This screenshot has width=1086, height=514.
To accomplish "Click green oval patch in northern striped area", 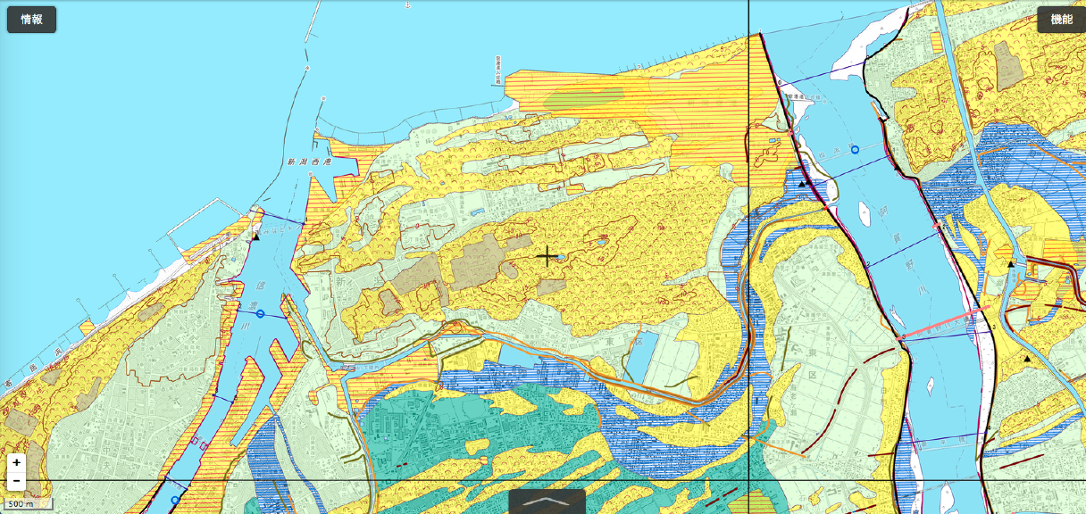I will (x=585, y=96).
